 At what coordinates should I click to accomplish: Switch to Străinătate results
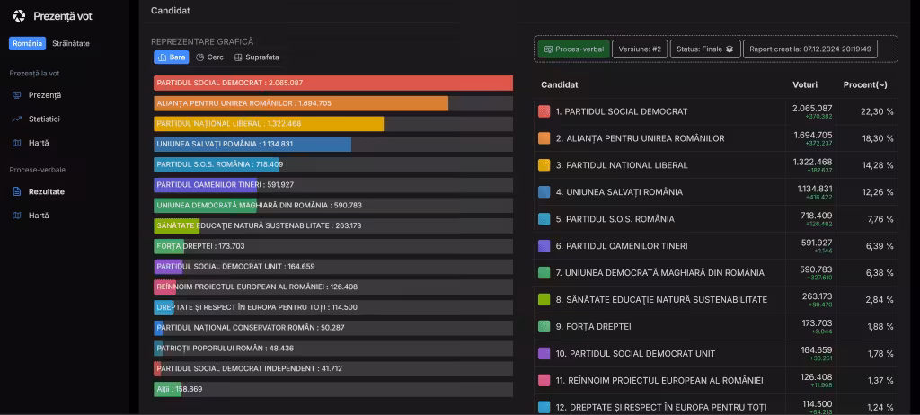point(71,43)
